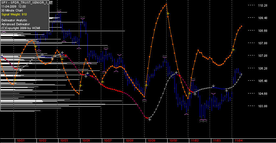Click the SPY SPDR_TRUST title text
Viewport: 276px width, 143px height.
tap(27, 3)
